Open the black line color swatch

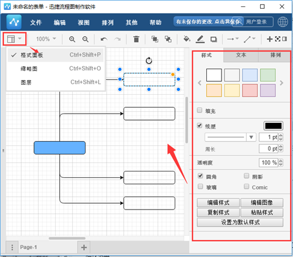(273, 126)
